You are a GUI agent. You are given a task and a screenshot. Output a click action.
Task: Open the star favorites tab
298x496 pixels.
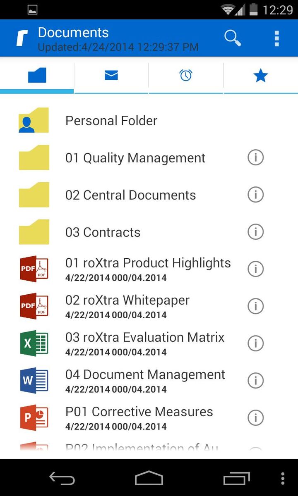click(x=260, y=76)
